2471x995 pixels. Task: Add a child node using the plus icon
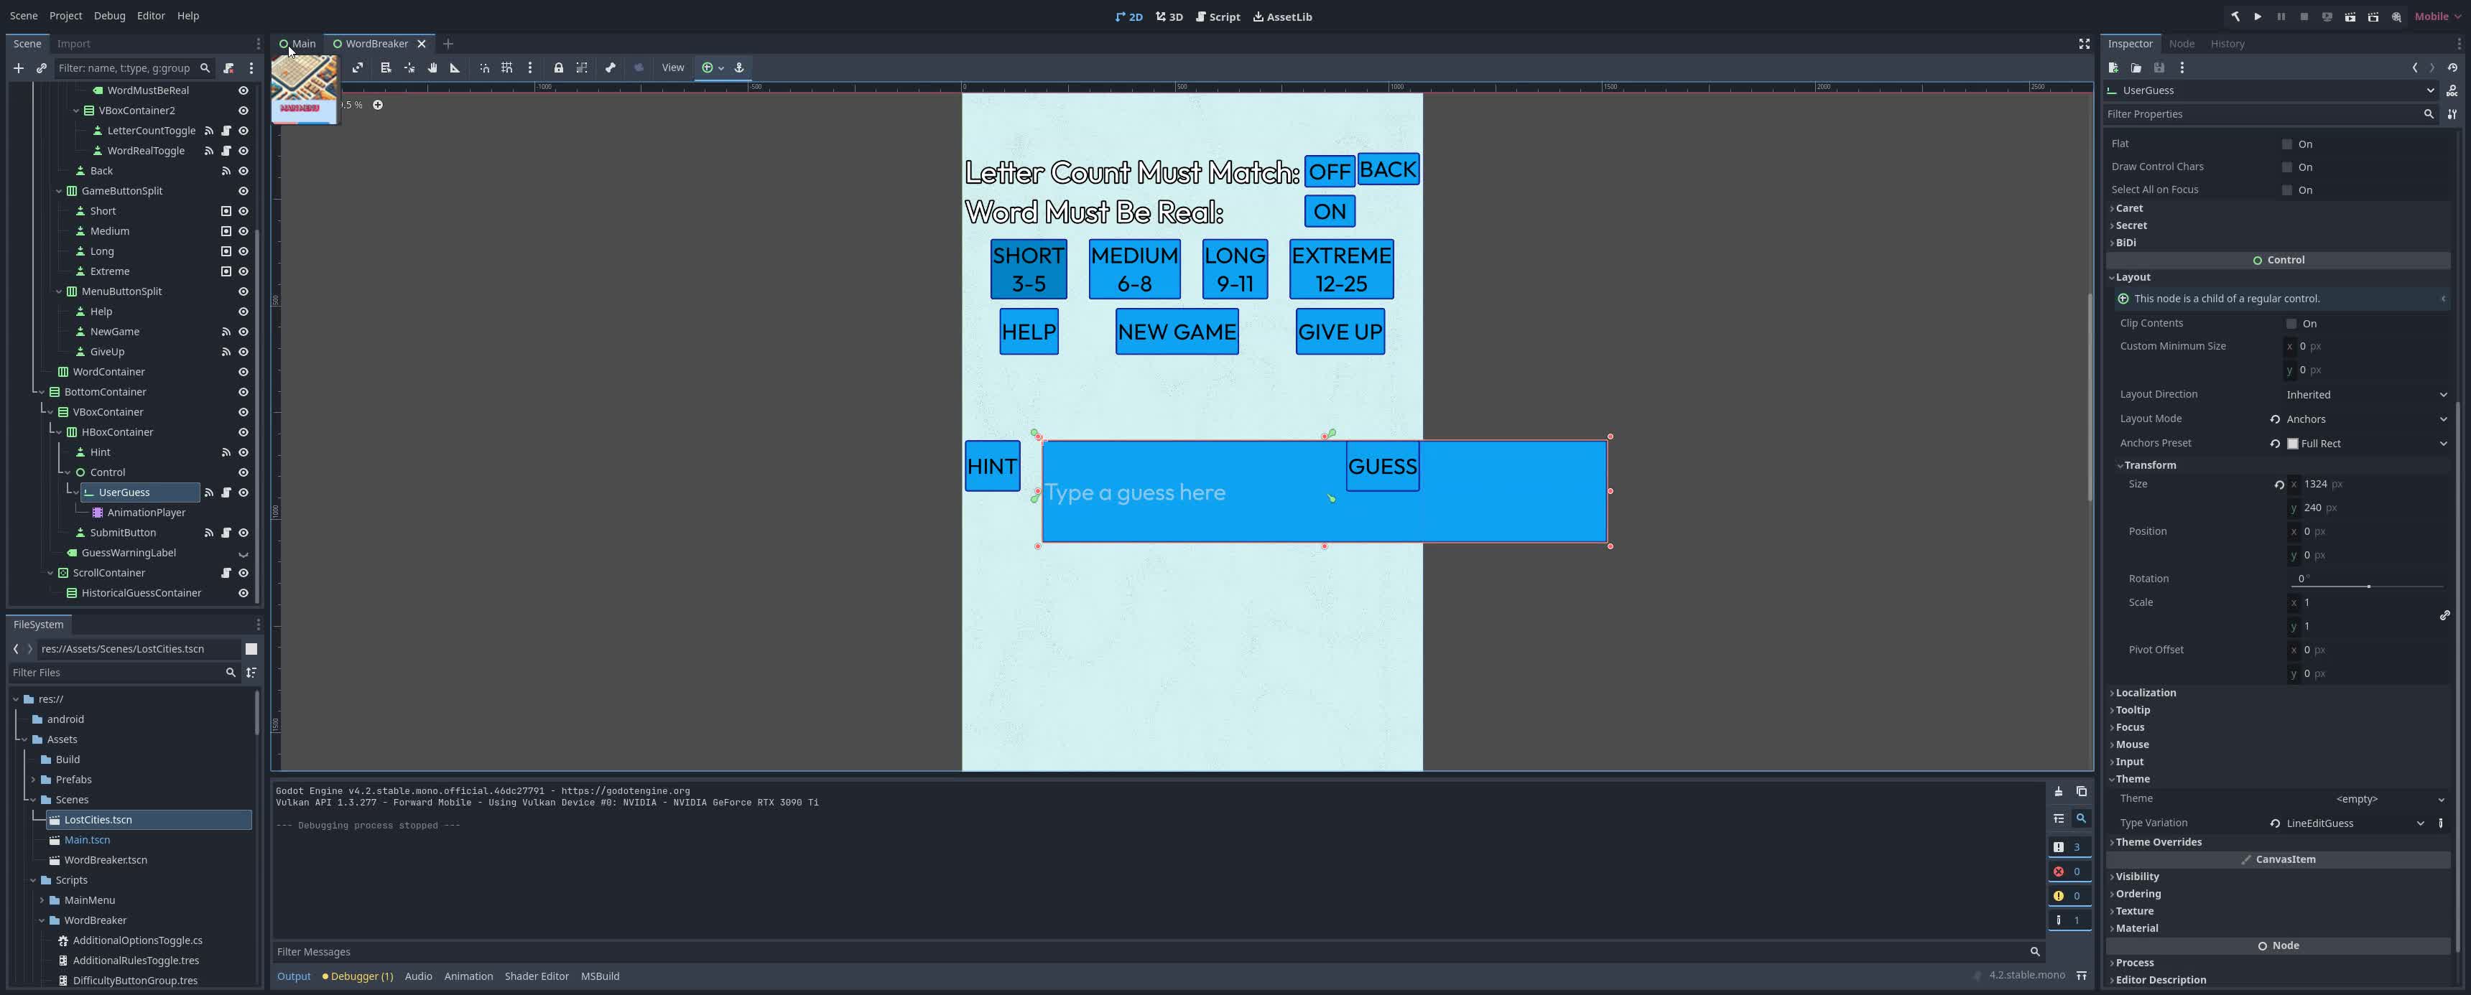18,68
